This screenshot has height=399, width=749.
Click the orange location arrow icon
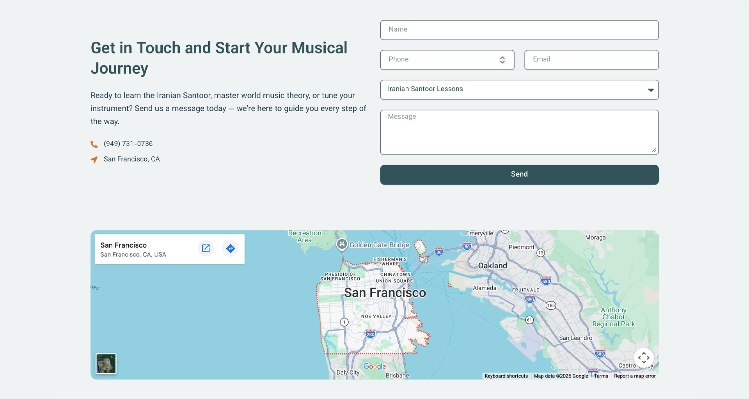tap(94, 160)
